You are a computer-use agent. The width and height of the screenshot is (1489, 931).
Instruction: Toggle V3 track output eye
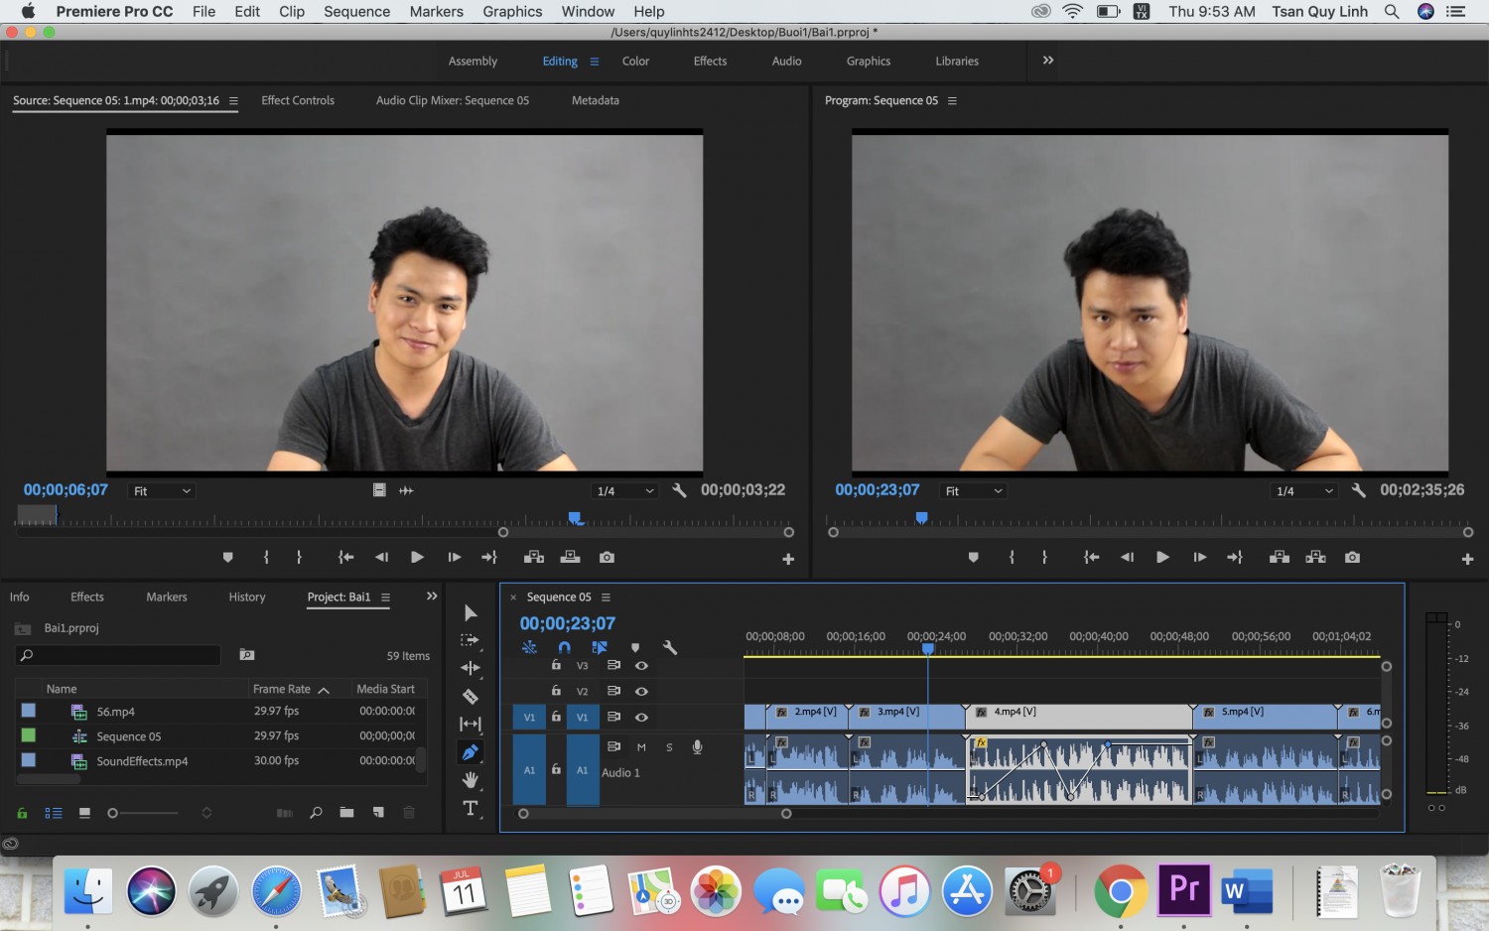coord(641,666)
